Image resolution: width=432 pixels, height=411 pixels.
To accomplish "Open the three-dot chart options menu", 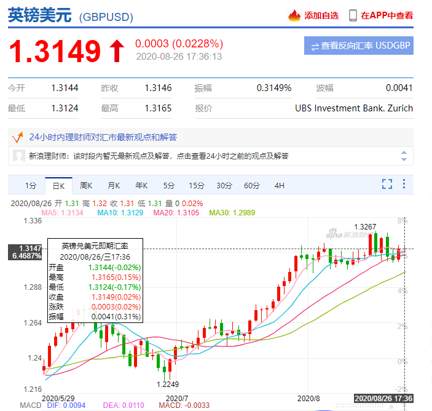I will click(404, 184).
